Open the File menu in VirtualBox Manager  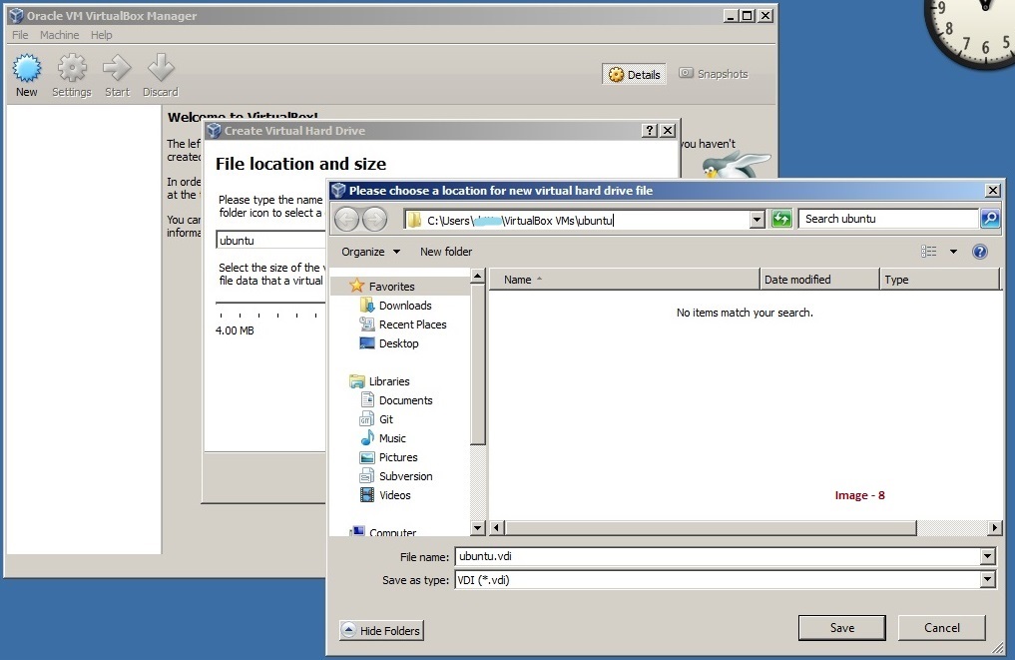(20, 35)
